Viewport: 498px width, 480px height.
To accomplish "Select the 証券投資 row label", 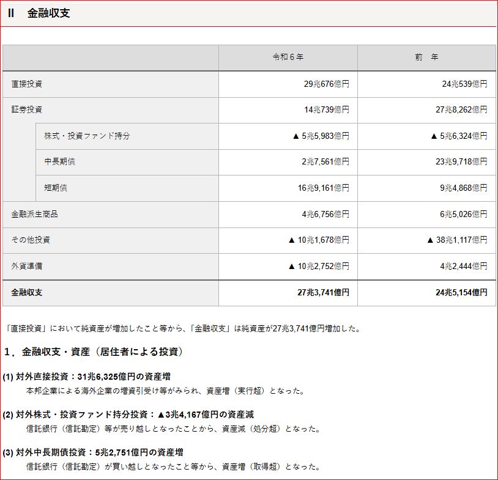I will click(27, 109).
